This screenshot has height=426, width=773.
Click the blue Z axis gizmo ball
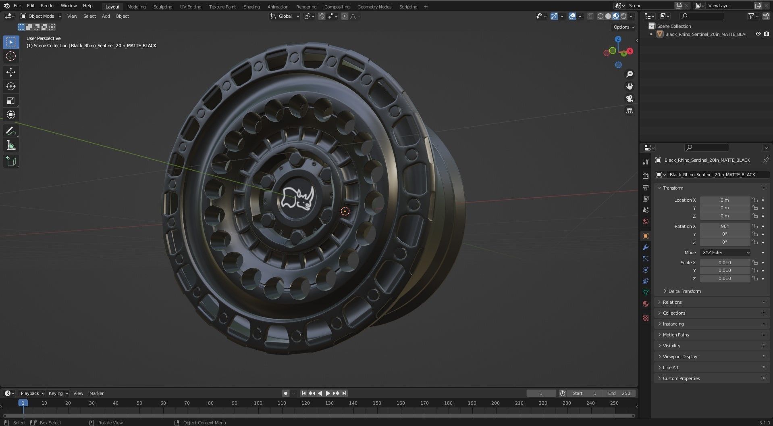pos(618,39)
